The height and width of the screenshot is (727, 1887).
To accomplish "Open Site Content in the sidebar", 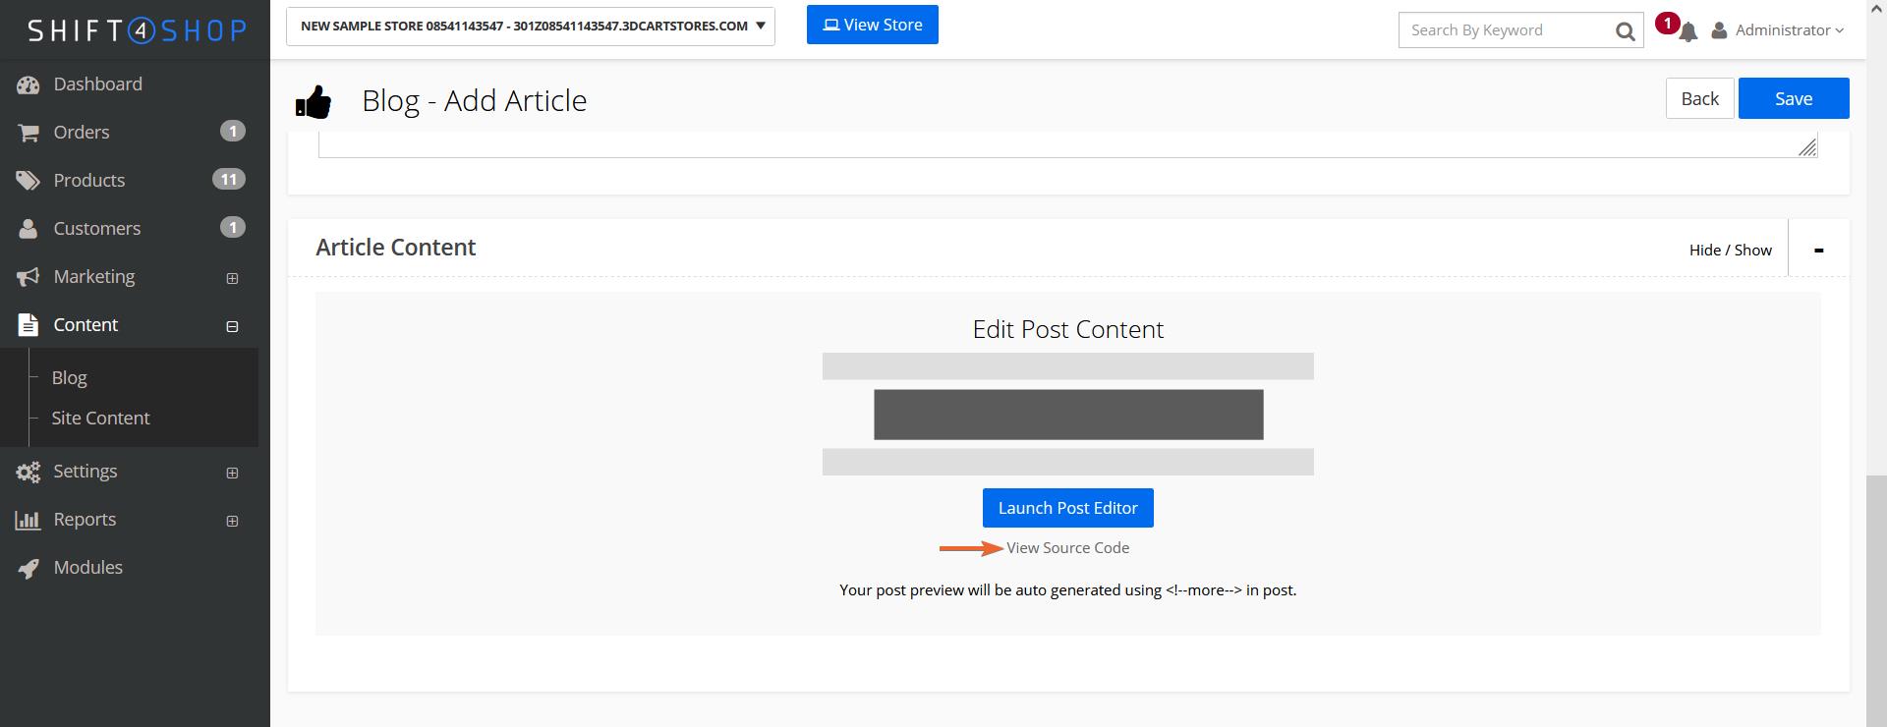I will [x=100, y=419].
